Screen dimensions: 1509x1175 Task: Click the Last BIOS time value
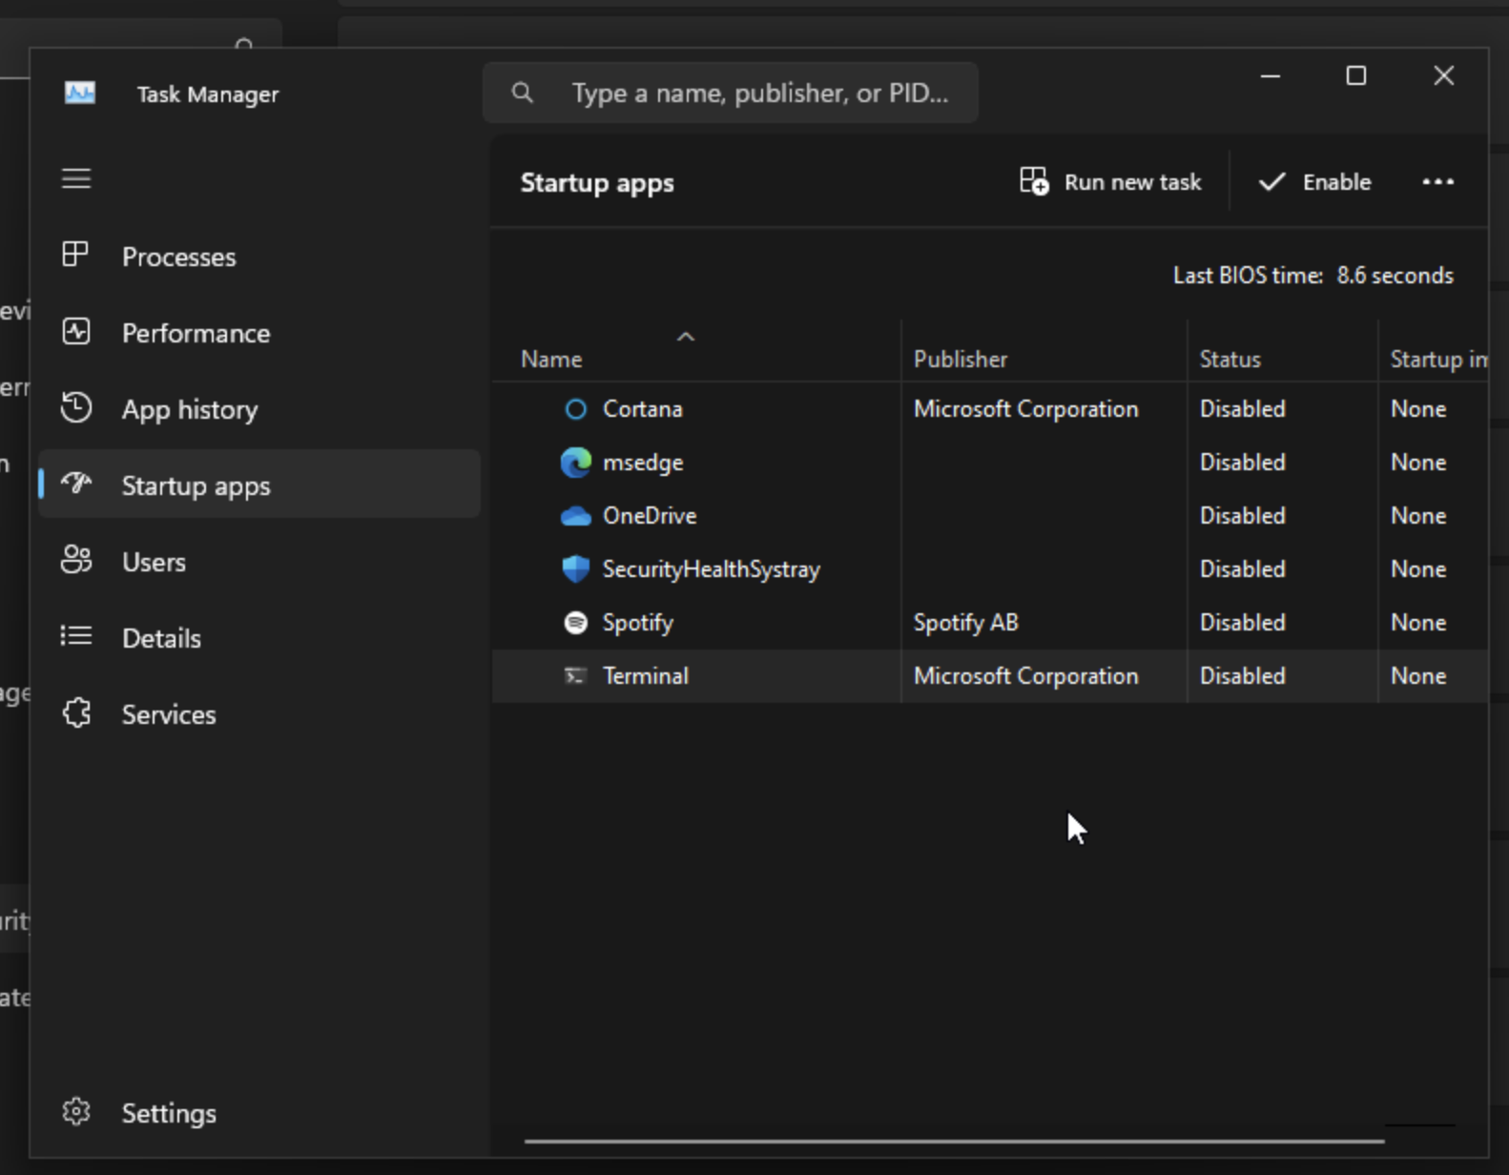point(1395,276)
